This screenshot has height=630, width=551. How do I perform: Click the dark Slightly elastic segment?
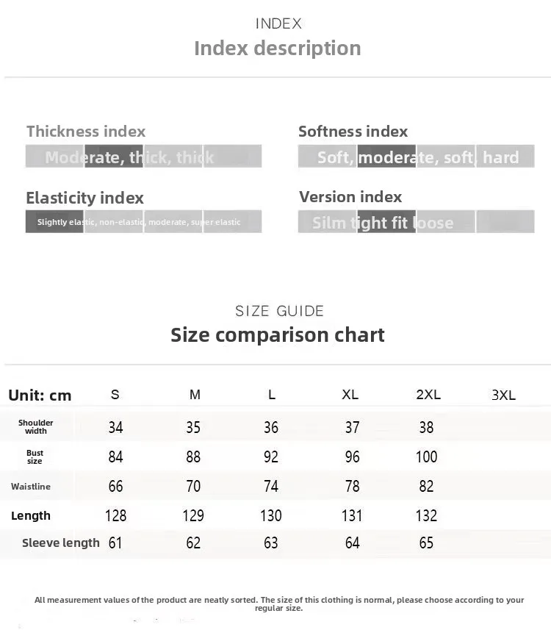[54, 221]
